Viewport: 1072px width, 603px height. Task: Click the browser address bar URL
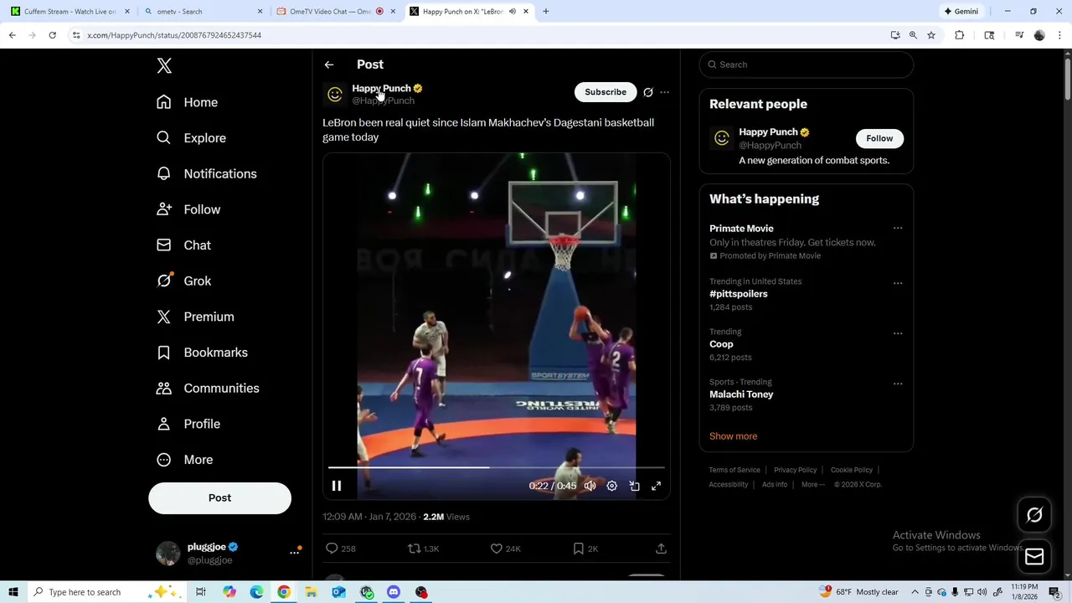(x=174, y=35)
